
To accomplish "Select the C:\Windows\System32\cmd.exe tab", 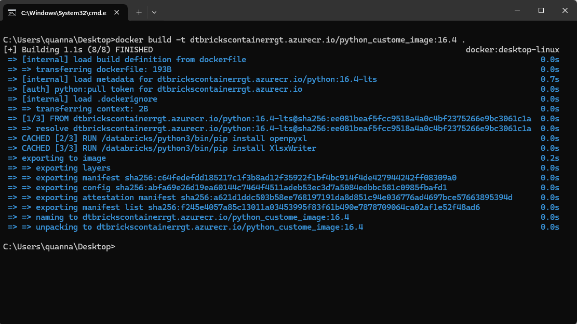I will [x=63, y=12].
